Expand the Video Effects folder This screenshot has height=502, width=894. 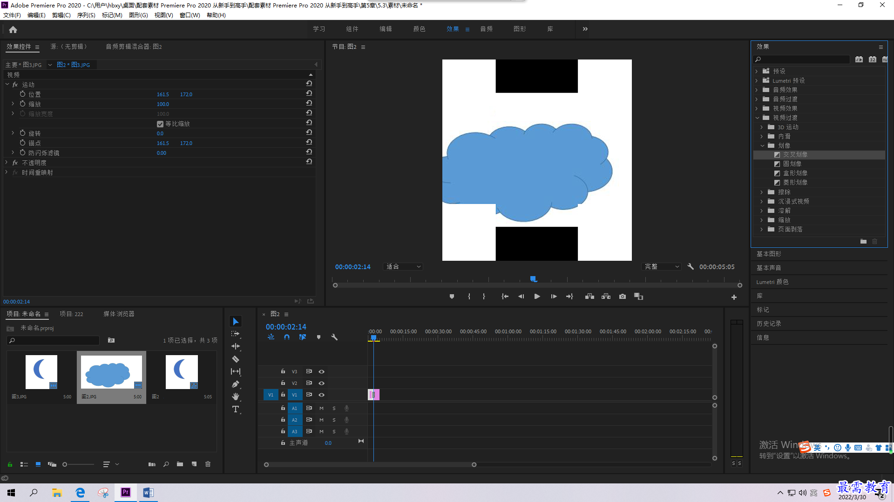756,108
